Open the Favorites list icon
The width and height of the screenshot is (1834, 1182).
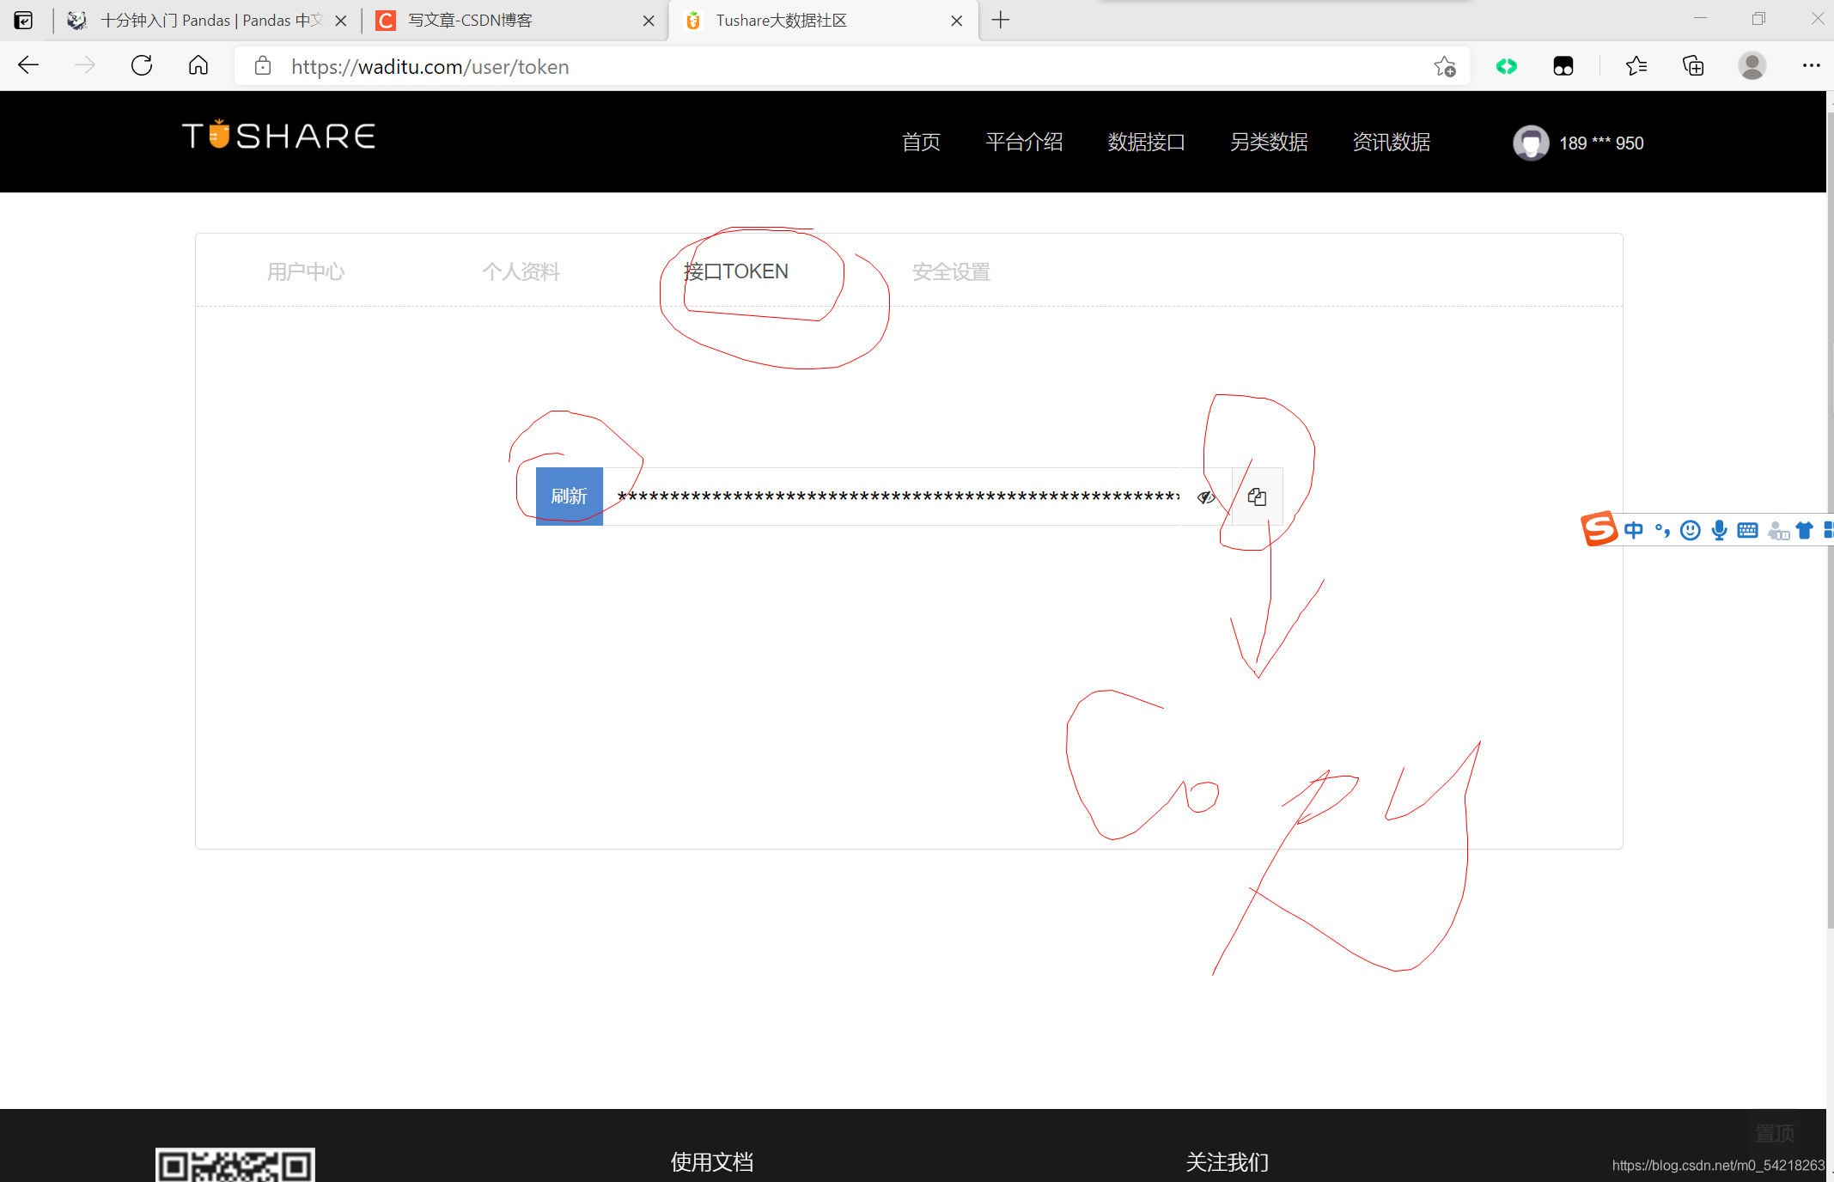[x=1636, y=66]
